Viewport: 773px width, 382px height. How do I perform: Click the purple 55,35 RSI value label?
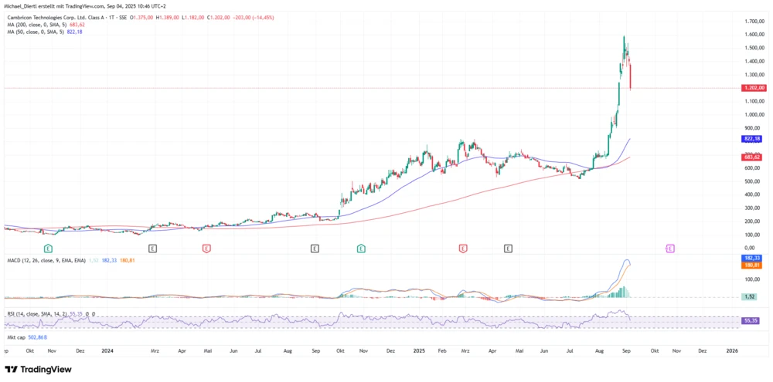pyautogui.click(x=751, y=319)
